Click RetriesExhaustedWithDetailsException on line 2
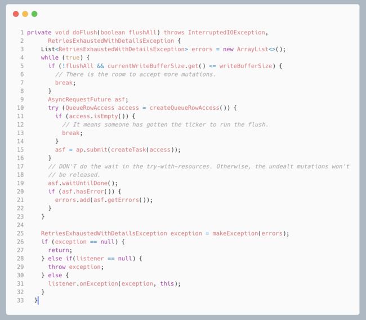This screenshot has height=320, width=366. click(111, 41)
